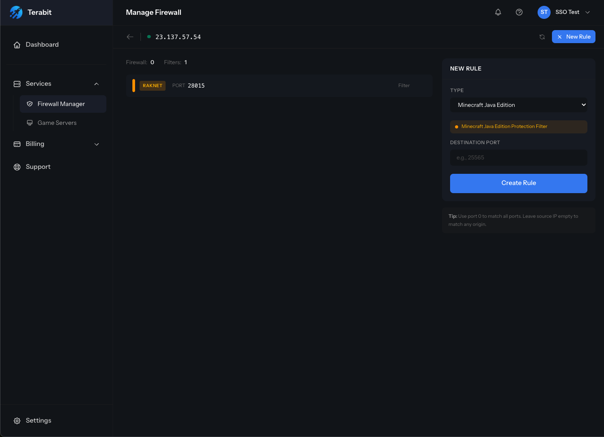Image resolution: width=604 pixels, height=437 pixels.
Task: Collapse the Services section chevron
Action: click(x=96, y=84)
